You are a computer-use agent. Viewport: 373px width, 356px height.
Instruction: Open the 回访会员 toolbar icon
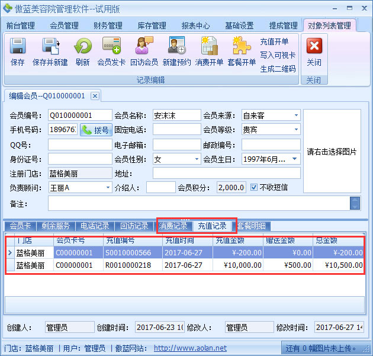(144, 47)
